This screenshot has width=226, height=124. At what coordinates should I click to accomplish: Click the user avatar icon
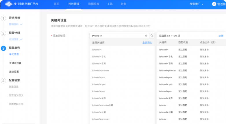point(214,4)
